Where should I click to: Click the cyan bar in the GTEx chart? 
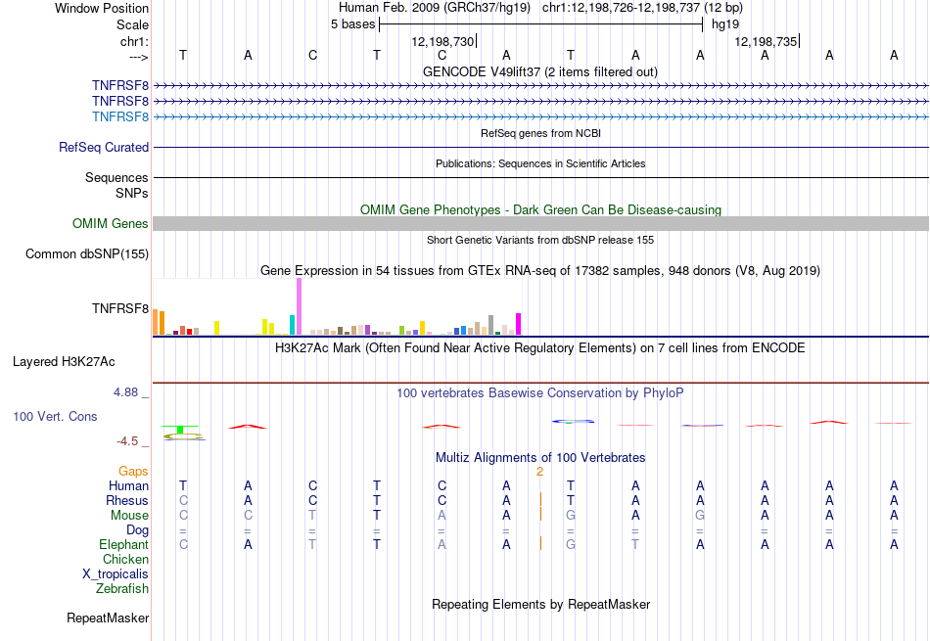click(x=293, y=325)
